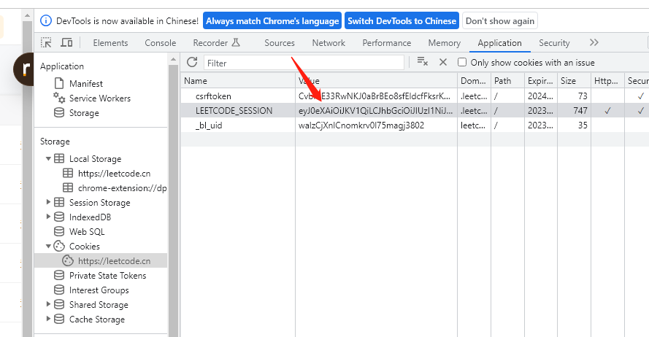Image resolution: width=649 pixels, height=337 pixels.
Task: Click the Recorder flask icon
Action: point(236,42)
